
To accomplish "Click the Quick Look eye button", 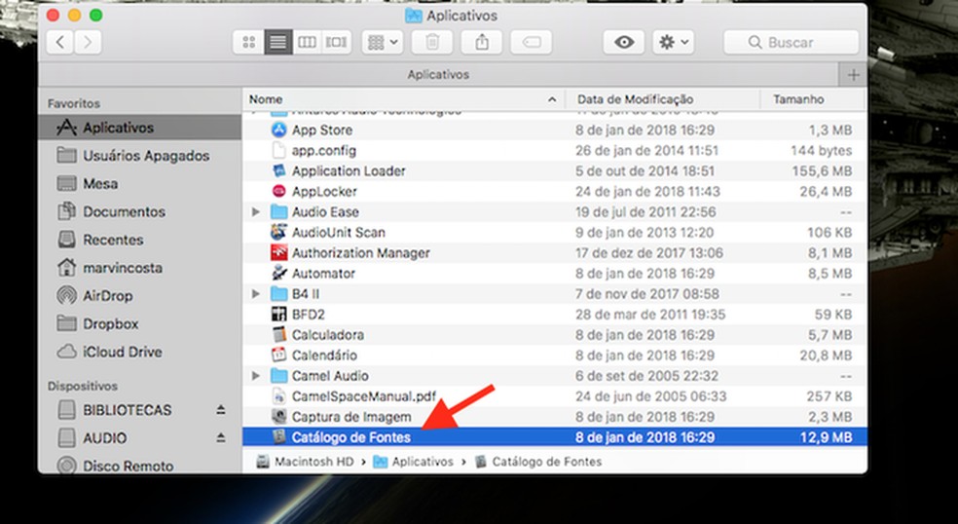I will coord(624,42).
